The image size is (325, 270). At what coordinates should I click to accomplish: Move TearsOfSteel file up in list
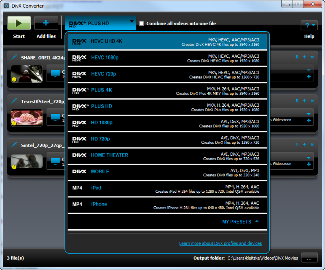tap(305, 101)
